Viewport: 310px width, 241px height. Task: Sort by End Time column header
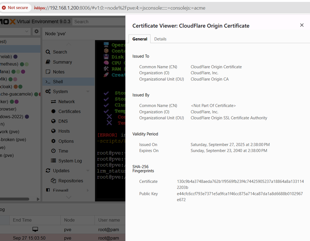point(35,220)
